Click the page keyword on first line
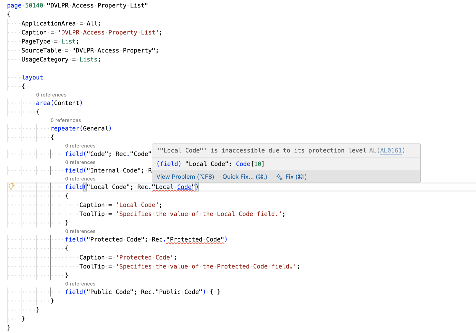 14,5
